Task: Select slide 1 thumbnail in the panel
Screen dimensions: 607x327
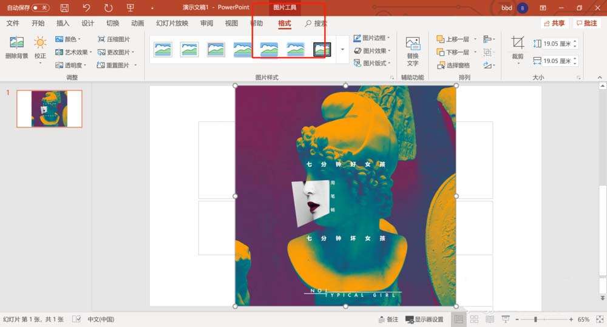Action: (x=49, y=109)
